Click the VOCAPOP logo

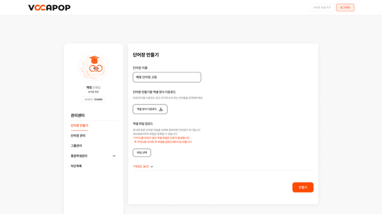click(49, 8)
